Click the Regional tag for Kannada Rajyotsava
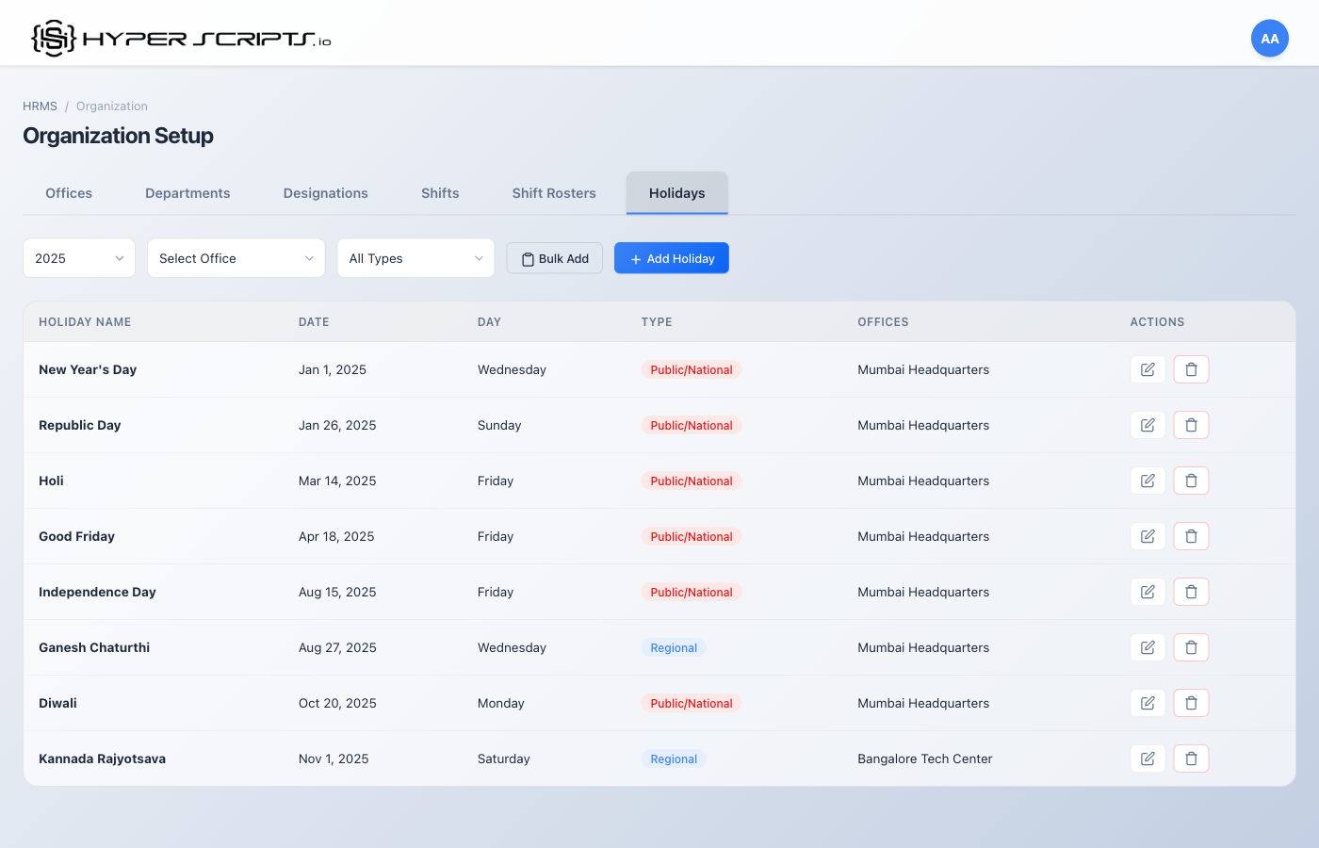This screenshot has width=1319, height=848. tap(674, 758)
